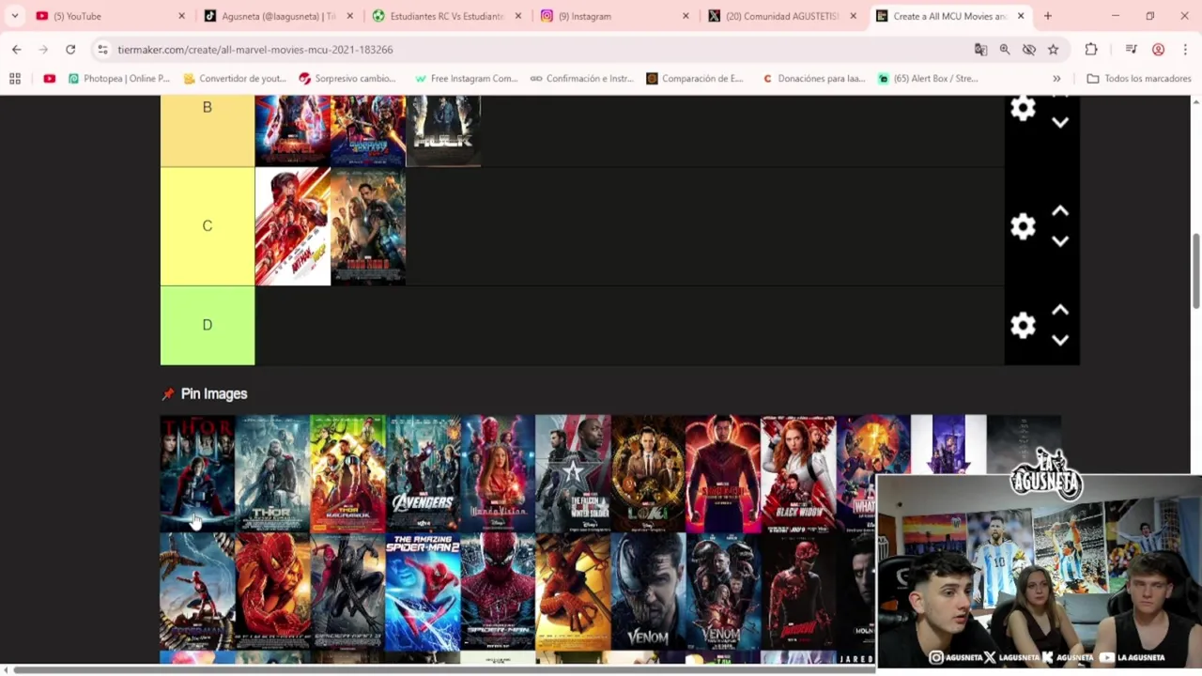Select Iron Man 3 poster in tier C
This screenshot has height=676, width=1202.
(368, 226)
